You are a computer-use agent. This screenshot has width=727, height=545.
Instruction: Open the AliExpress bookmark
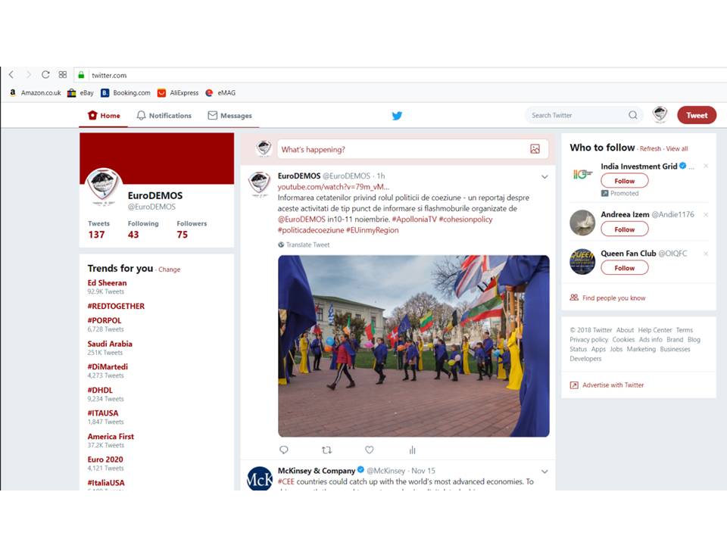click(x=178, y=92)
